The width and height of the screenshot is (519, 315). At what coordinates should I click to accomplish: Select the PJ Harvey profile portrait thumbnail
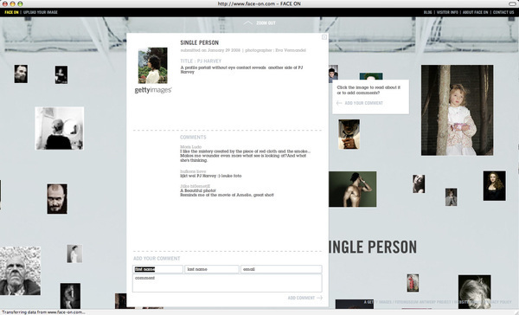coord(152,65)
